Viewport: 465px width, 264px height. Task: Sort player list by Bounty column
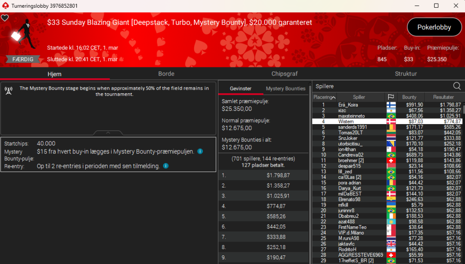409,97
